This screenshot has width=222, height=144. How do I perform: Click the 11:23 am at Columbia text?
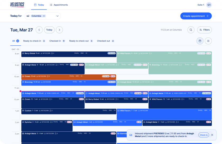tap(171, 30)
